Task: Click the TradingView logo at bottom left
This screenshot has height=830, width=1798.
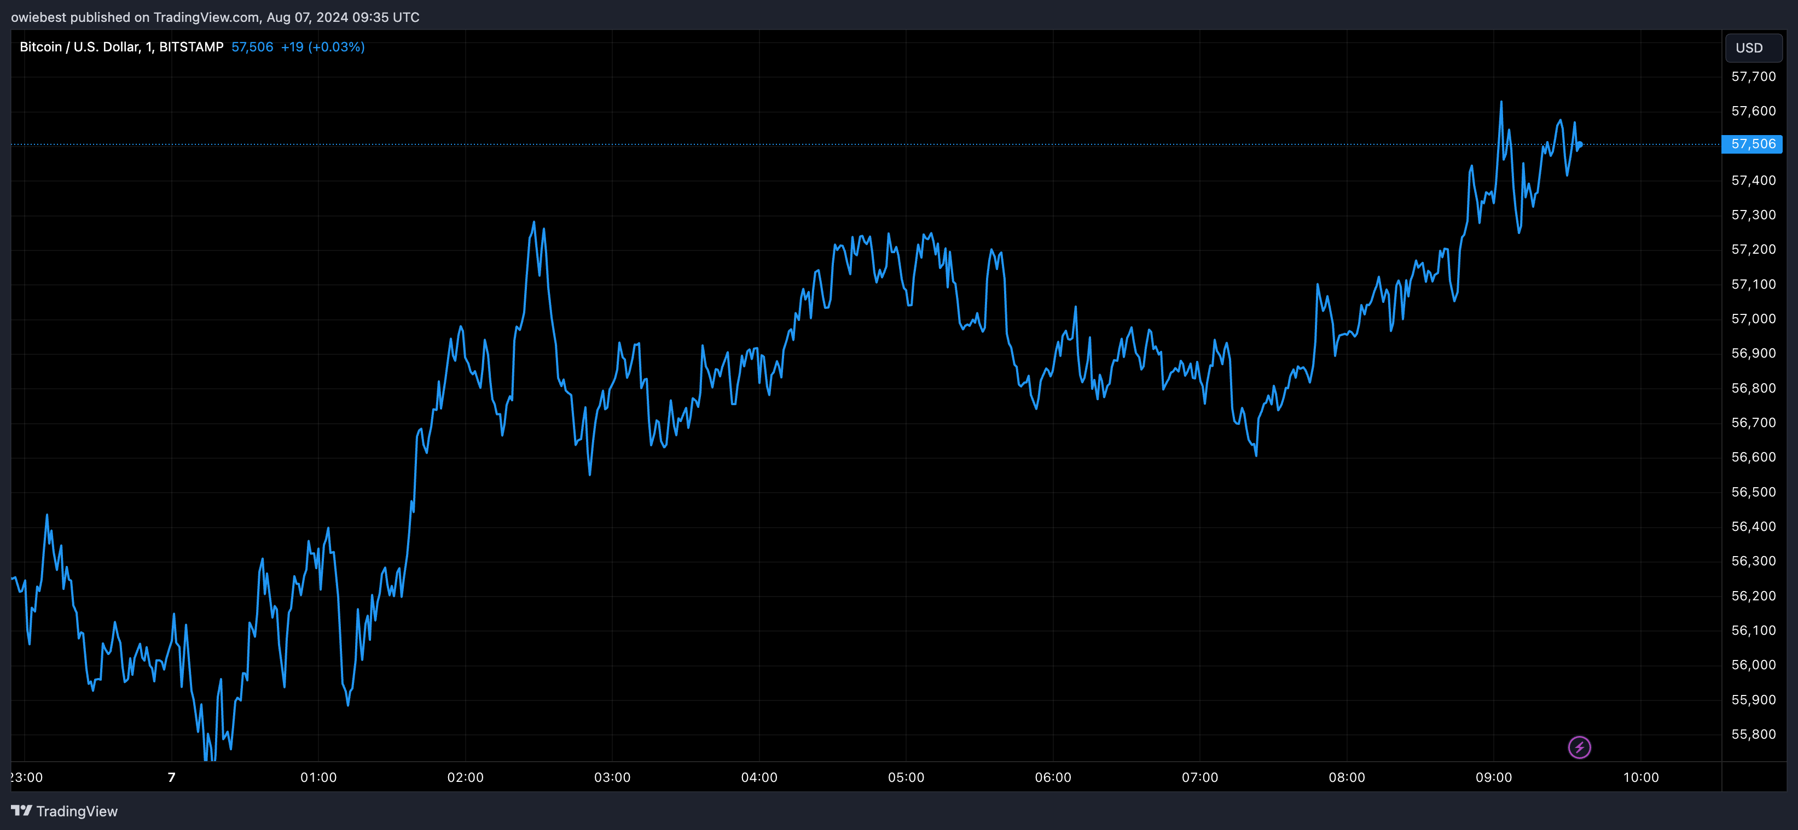Action: pyautogui.click(x=64, y=811)
